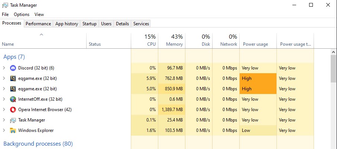
Task: Click the Task Manager process row icon
Action: [x=13, y=120]
